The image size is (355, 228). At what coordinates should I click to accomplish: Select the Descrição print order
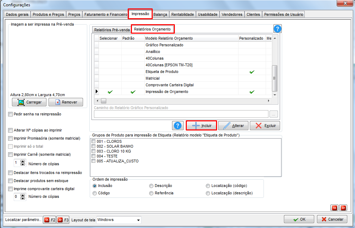point(151,186)
